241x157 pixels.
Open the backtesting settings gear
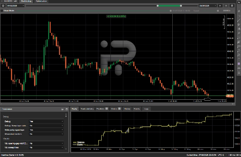tap(3, 6)
